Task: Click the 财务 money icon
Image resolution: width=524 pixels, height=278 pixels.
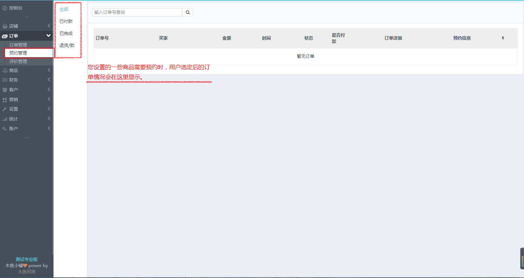Action: pos(5,80)
